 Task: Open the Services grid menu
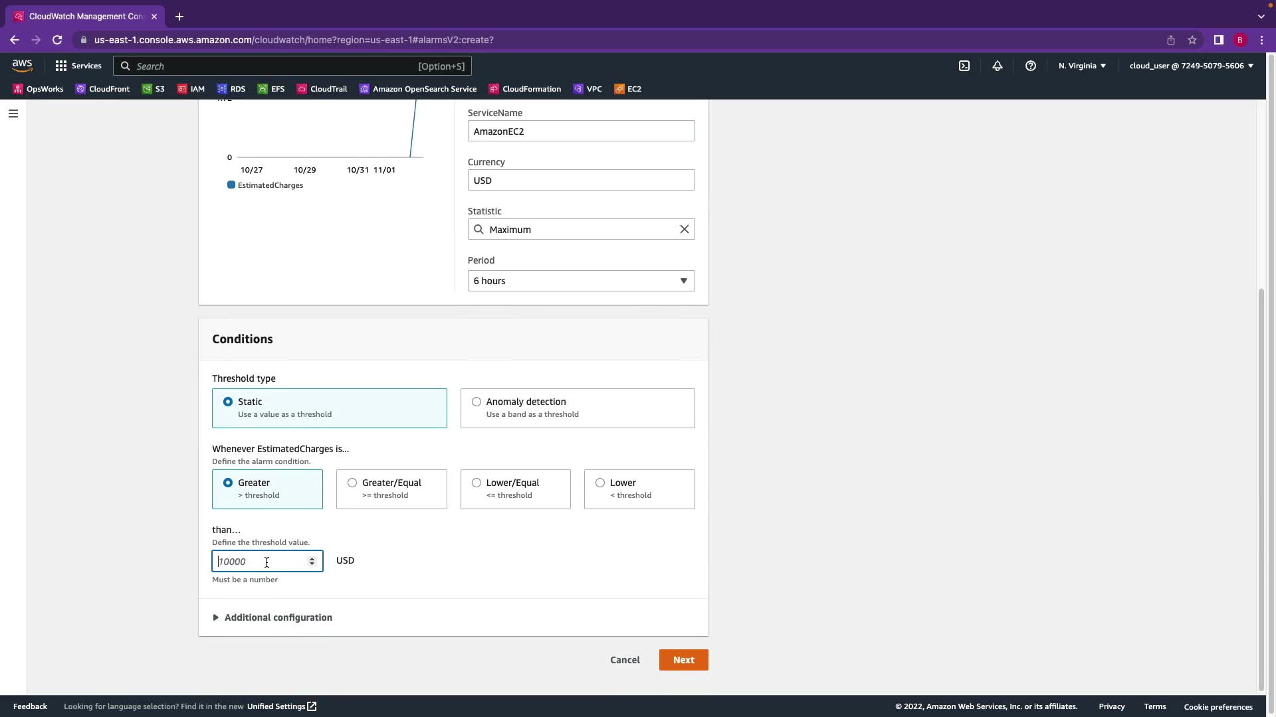(x=78, y=66)
